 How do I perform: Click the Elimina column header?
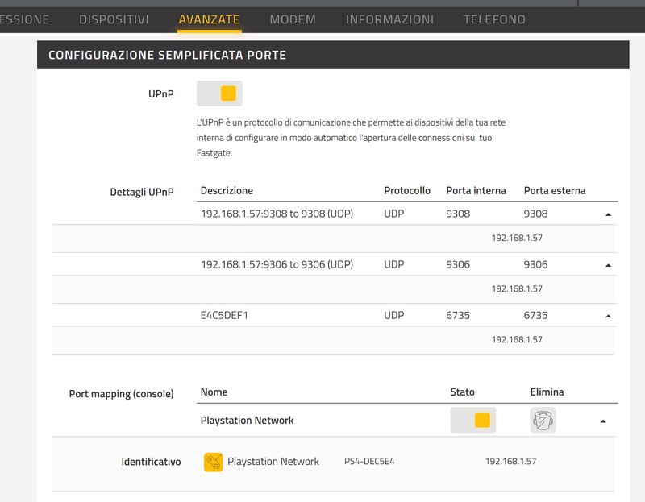(547, 392)
